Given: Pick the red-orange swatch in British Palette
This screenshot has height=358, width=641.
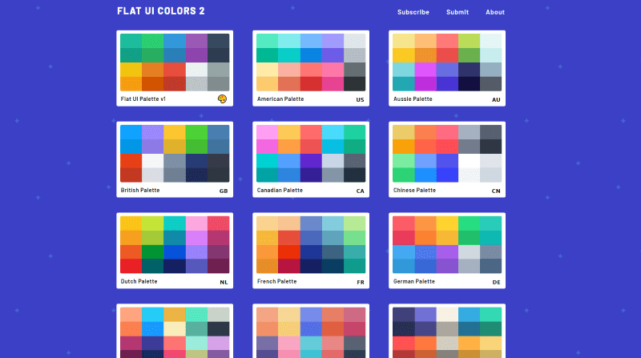Looking at the screenshot, I should pos(131,161).
